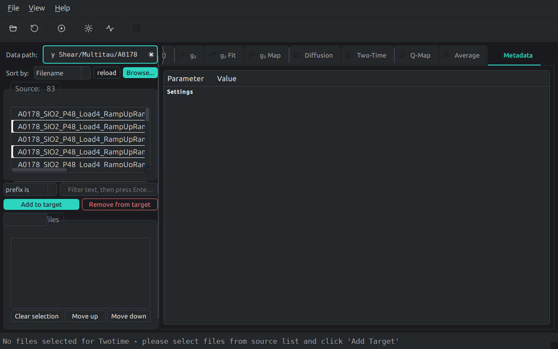Click the play circle toolbar icon
The image size is (558, 349).
coord(61,28)
